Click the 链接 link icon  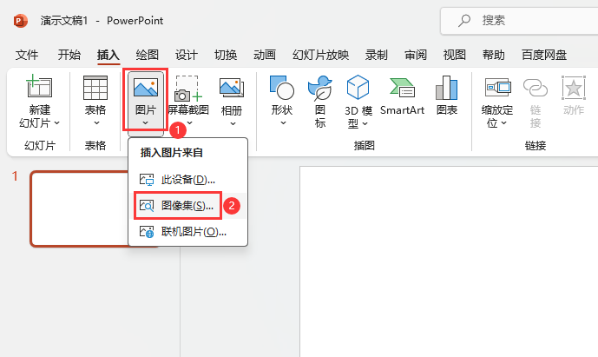pos(535,88)
